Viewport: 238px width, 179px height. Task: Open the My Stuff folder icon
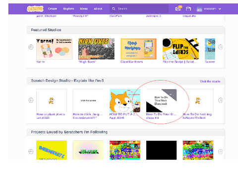[188, 8]
